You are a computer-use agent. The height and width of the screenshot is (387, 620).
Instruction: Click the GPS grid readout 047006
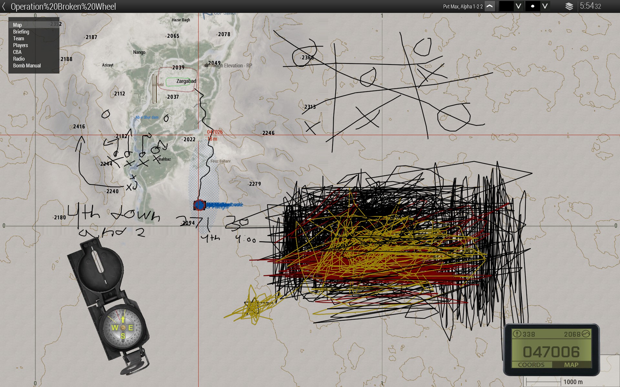point(551,352)
